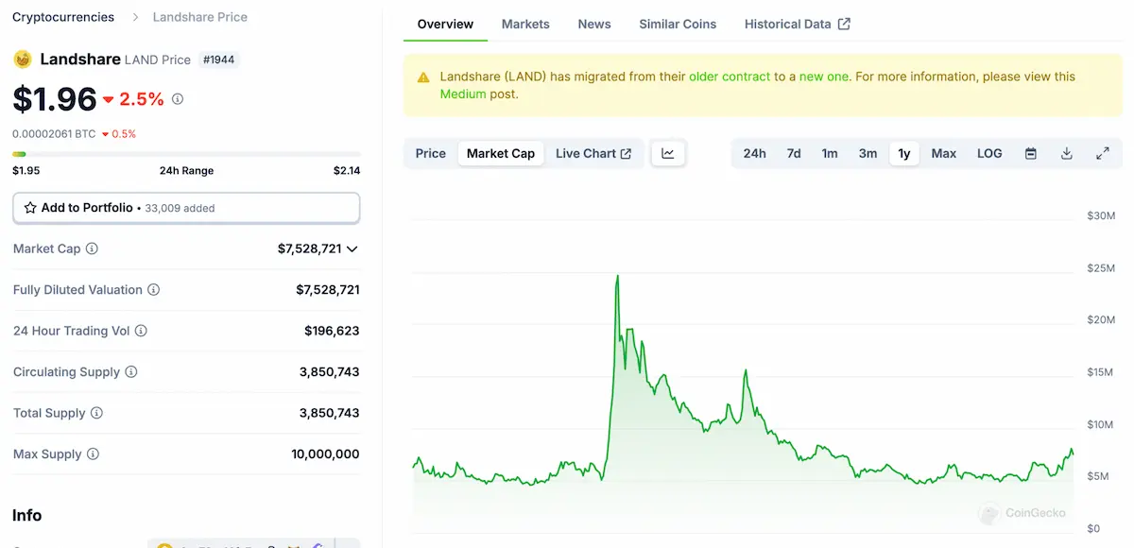1134x548 pixels.
Task: Set chart range to 1m
Action: [x=830, y=153]
